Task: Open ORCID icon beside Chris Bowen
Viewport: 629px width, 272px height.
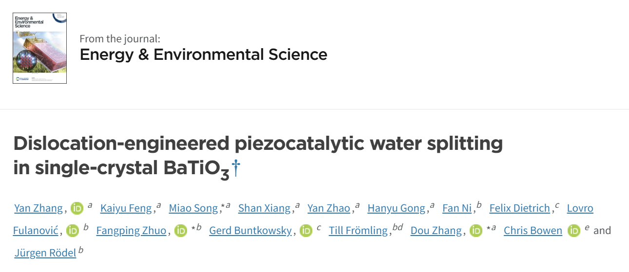Action: coord(574,231)
